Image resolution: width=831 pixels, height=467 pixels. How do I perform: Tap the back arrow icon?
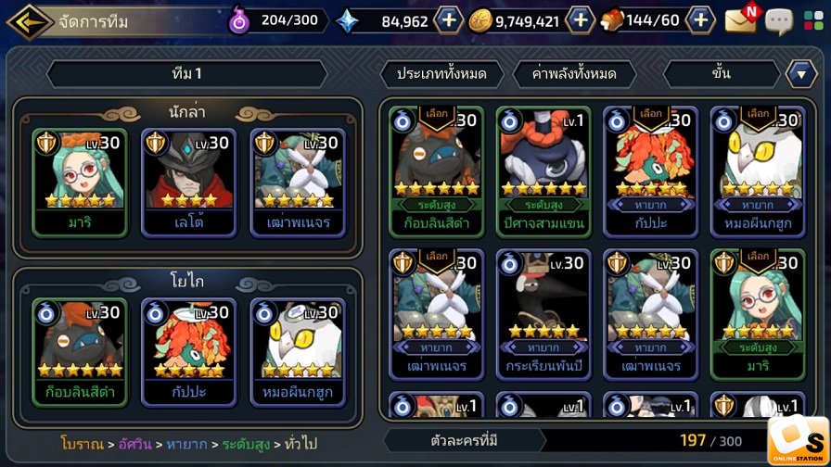pyautogui.click(x=29, y=21)
